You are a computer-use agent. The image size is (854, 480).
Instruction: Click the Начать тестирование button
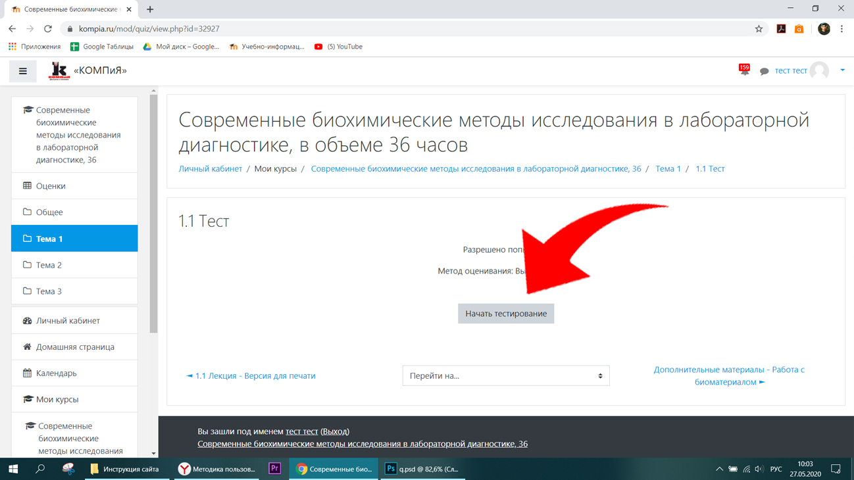click(506, 314)
